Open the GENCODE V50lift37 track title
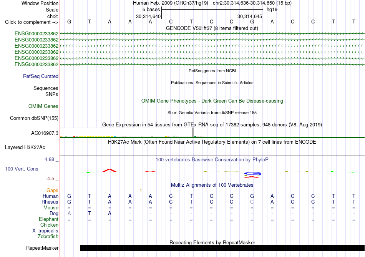 click(212, 28)
